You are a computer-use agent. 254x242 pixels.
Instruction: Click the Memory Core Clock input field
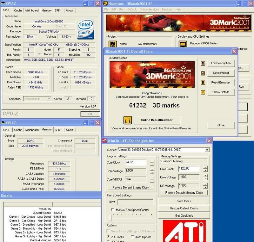189,169
